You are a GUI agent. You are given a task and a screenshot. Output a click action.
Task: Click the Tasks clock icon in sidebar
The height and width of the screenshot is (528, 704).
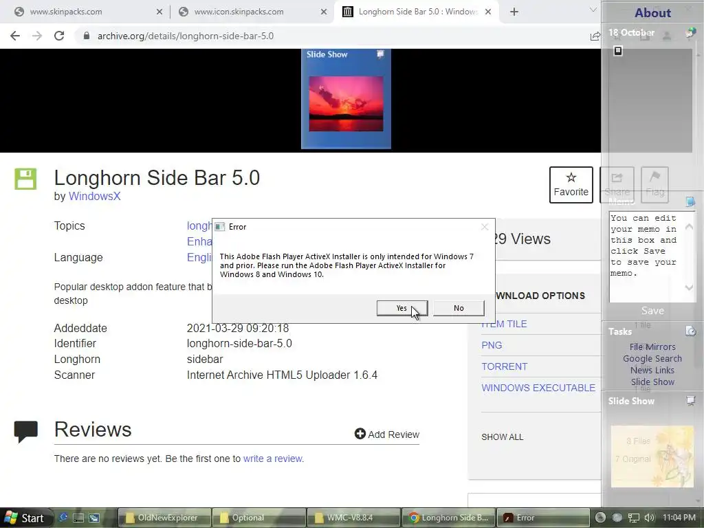(x=690, y=331)
